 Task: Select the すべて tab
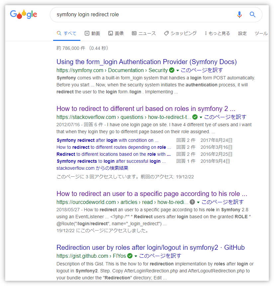coord(66,33)
